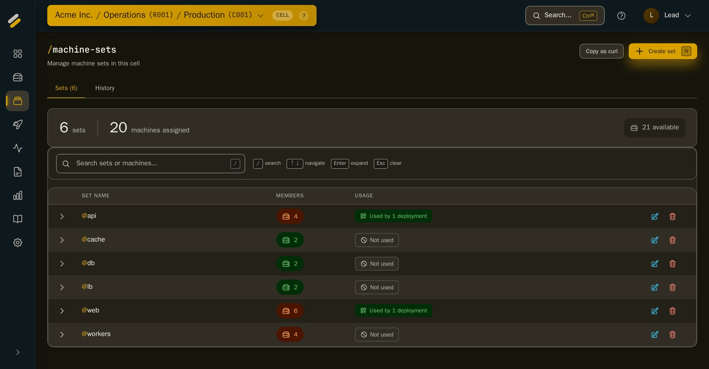Click the USAGE column header

click(x=364, y=195)
